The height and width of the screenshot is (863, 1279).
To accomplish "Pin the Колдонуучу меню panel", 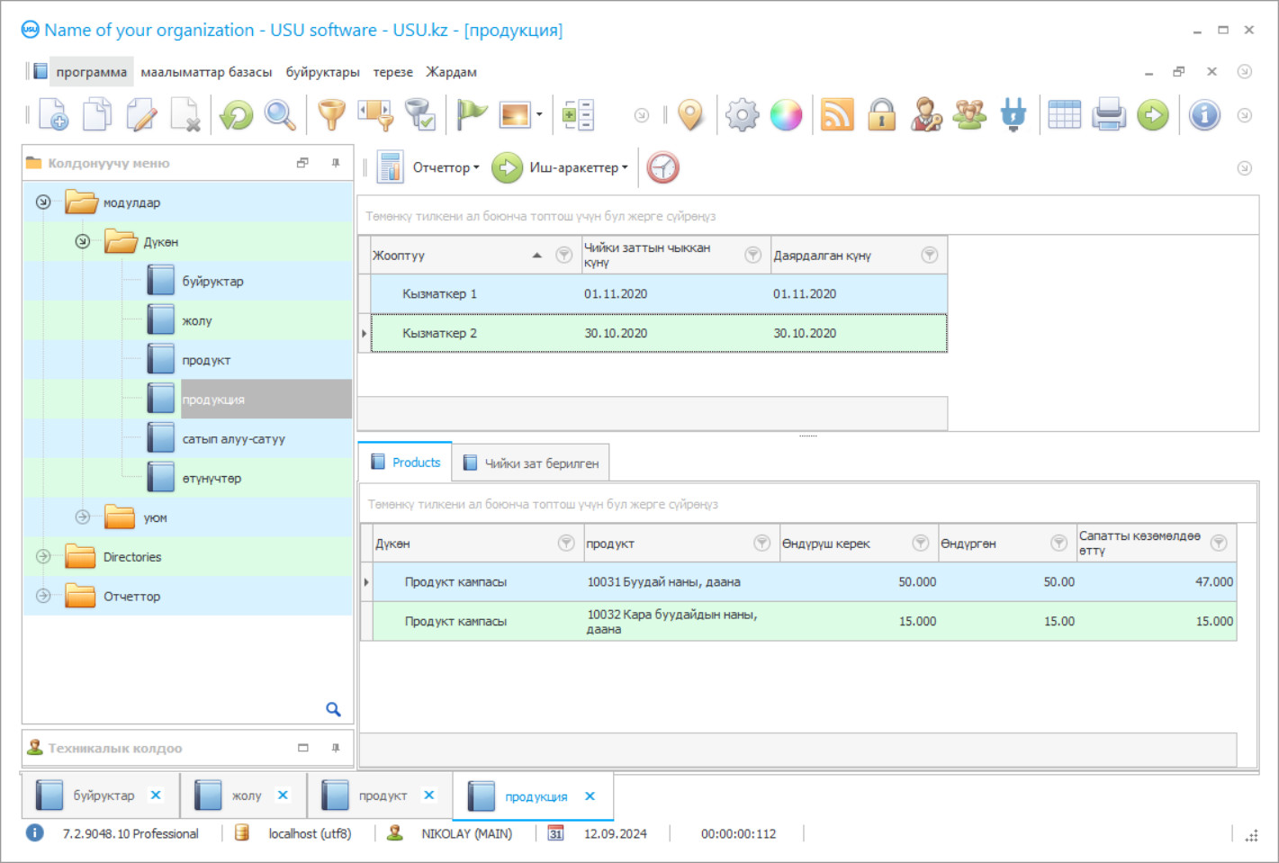I will 336,163.
